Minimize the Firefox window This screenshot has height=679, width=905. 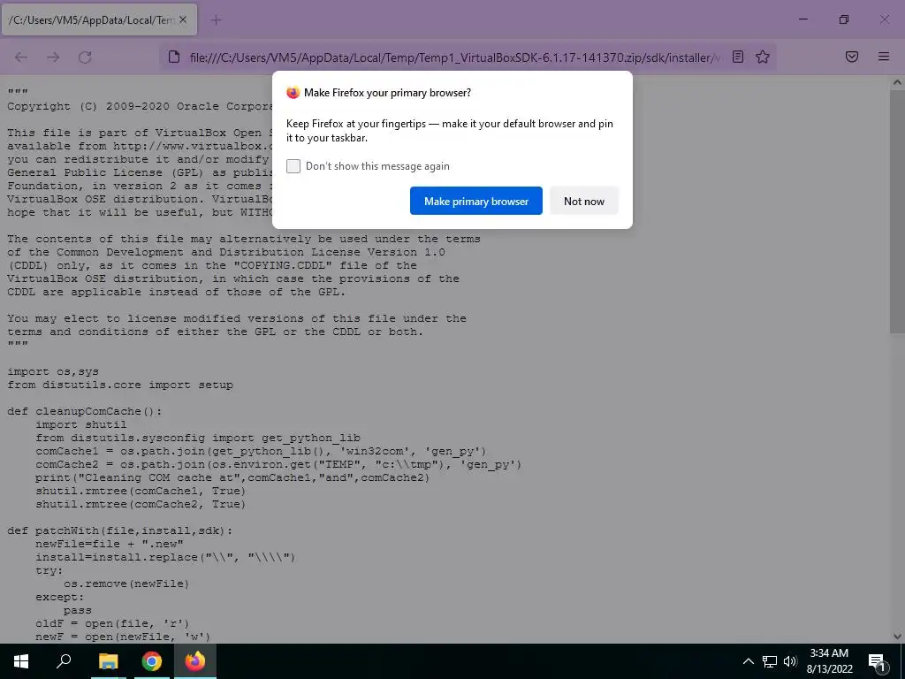[802, 19]
